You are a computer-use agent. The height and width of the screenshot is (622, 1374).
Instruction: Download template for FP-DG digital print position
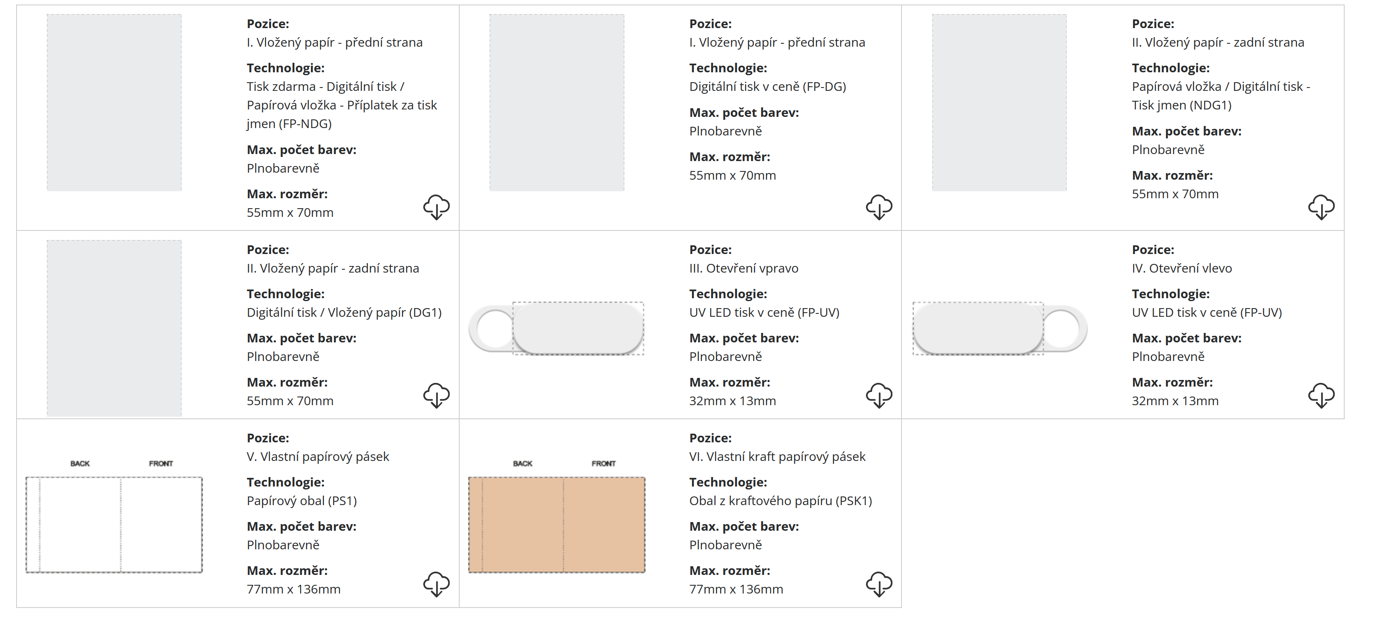[878, 207]
